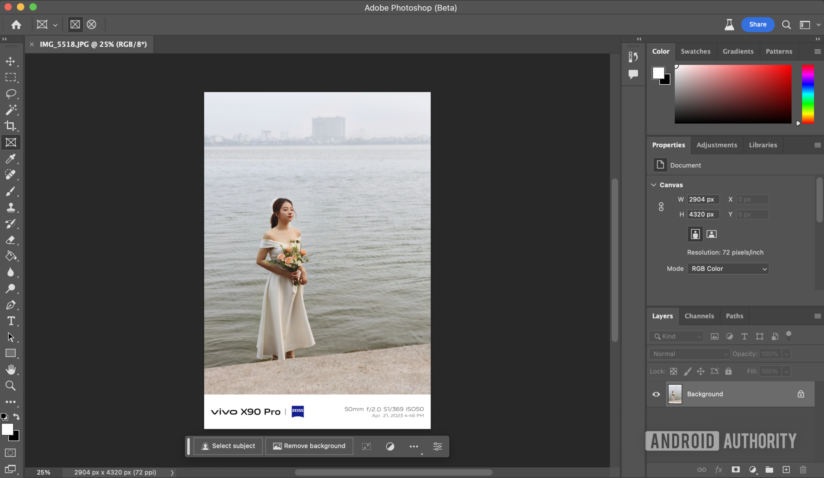This screenshot has height=478, width=824.
Task: Select the Magic Wand tool
Action: pos(11,110)
